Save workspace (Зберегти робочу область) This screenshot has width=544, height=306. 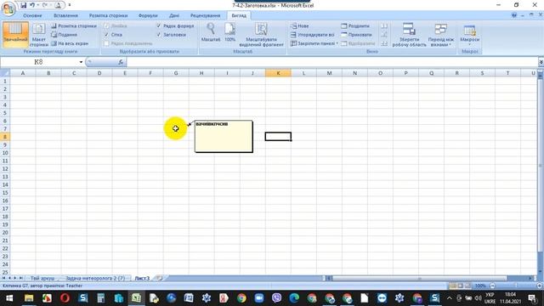point(409,34)
